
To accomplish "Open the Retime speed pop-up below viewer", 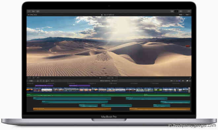I will click(x=38, y=78).
